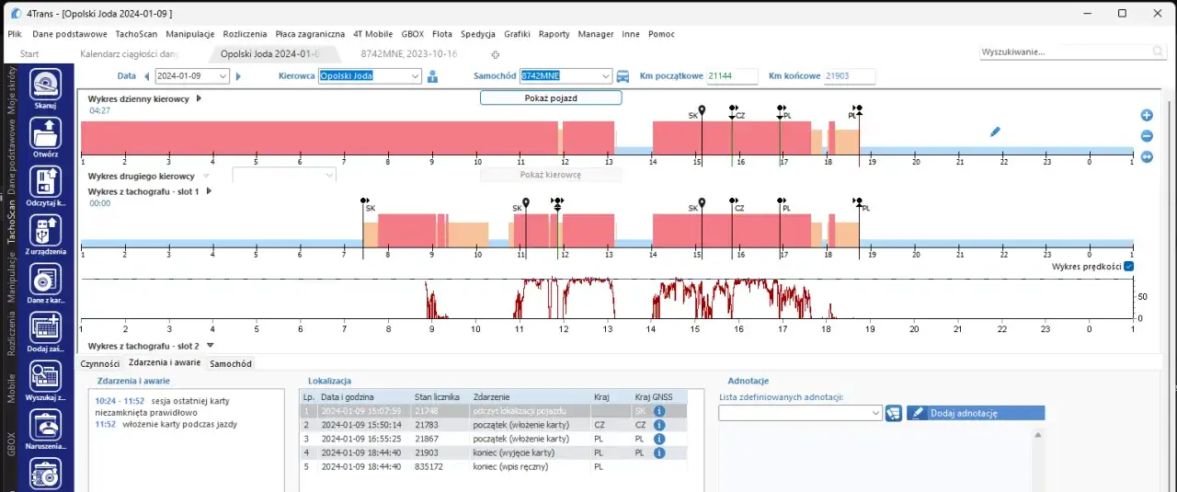Open the Kierowca driver dropdown
1177x492 pixels.
415,76
